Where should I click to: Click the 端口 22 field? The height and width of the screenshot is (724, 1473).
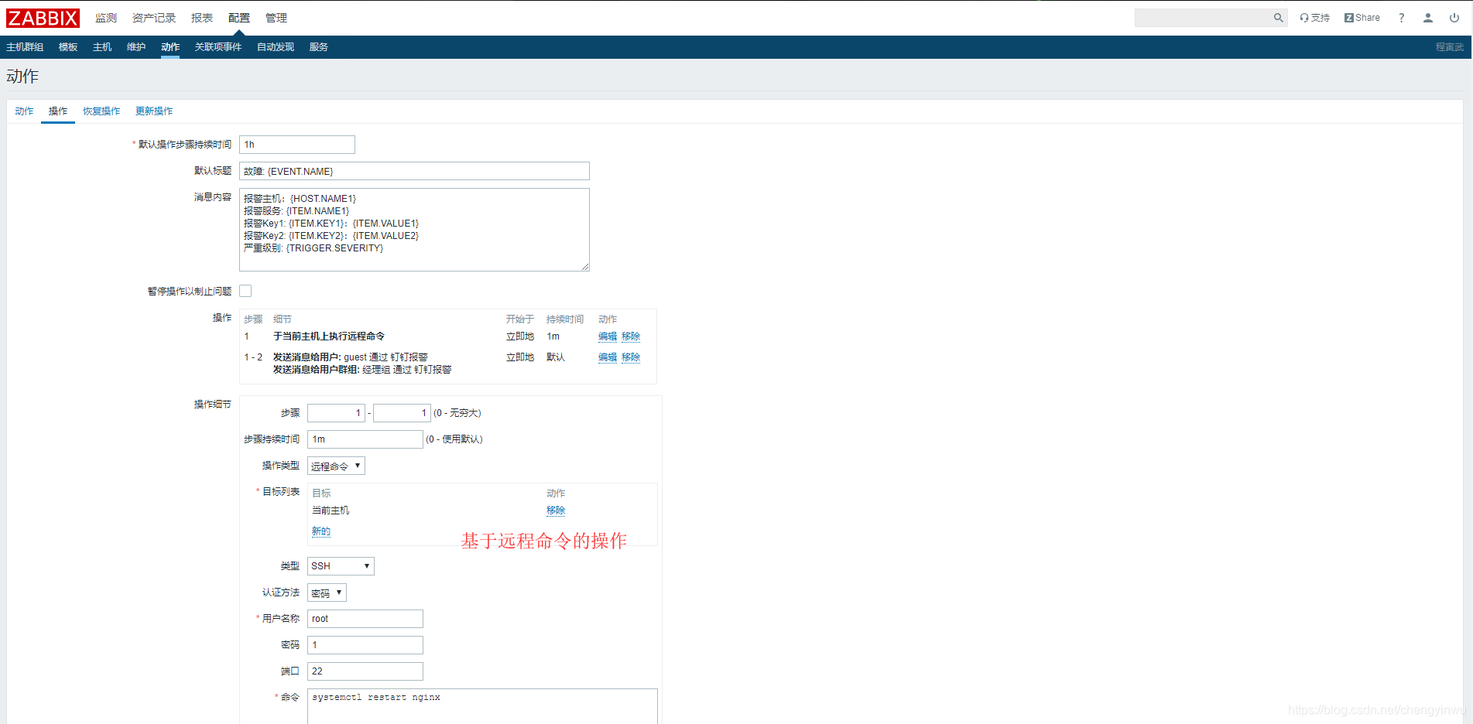365,671
